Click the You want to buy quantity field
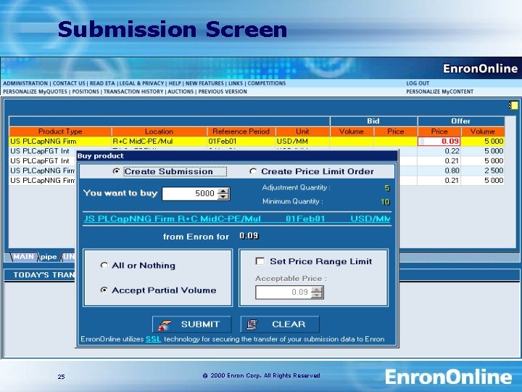The image size is (522, 392). (x=190, y=194)
